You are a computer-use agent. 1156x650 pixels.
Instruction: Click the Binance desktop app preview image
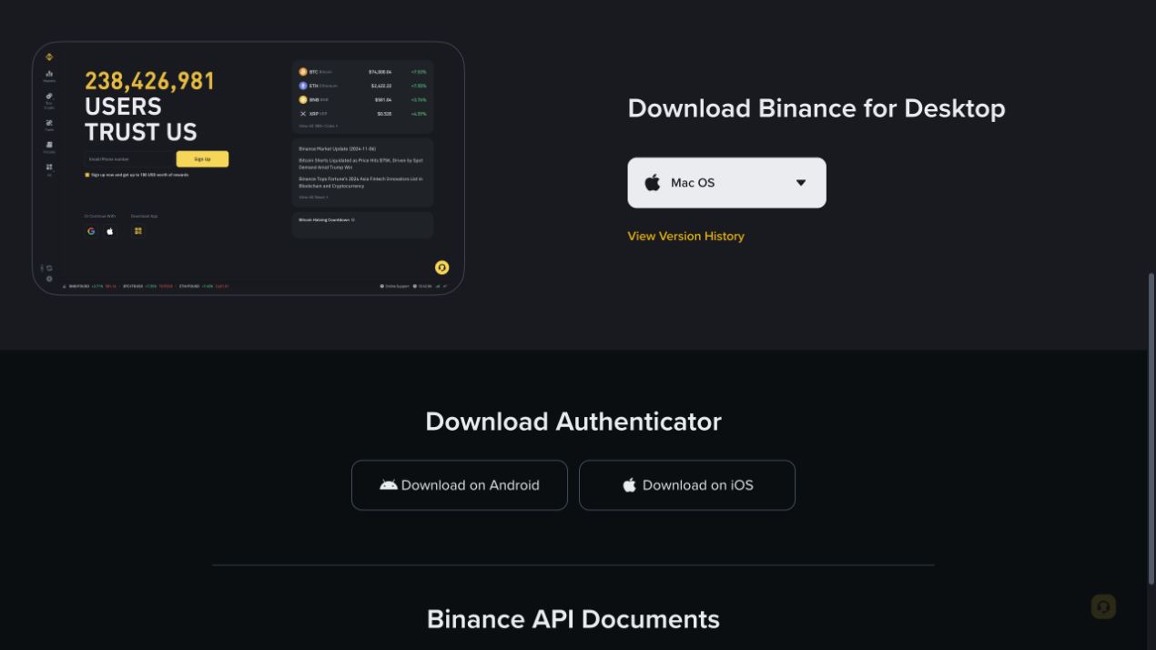248,168
